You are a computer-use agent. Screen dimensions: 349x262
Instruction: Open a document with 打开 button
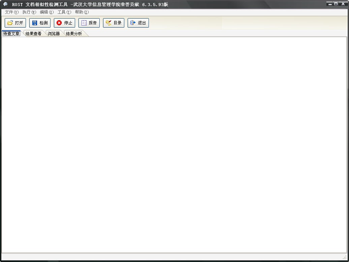pyautogui.click(x=15, y=23)
